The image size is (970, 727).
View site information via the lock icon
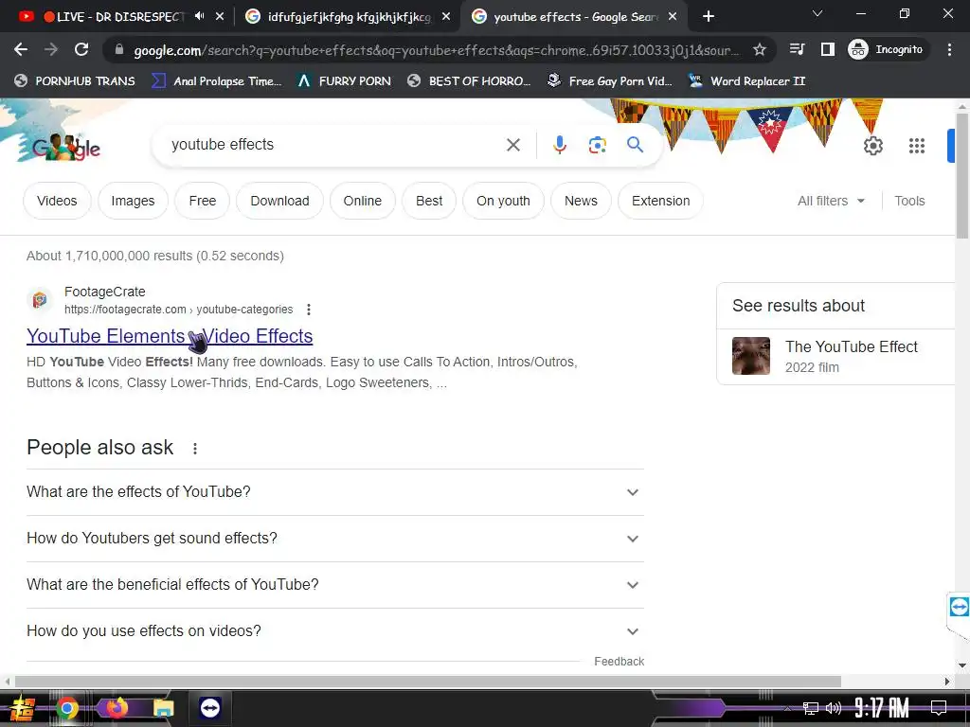(x=119, y=50)
